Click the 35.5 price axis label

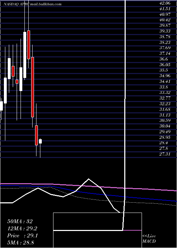pos(164,70)
